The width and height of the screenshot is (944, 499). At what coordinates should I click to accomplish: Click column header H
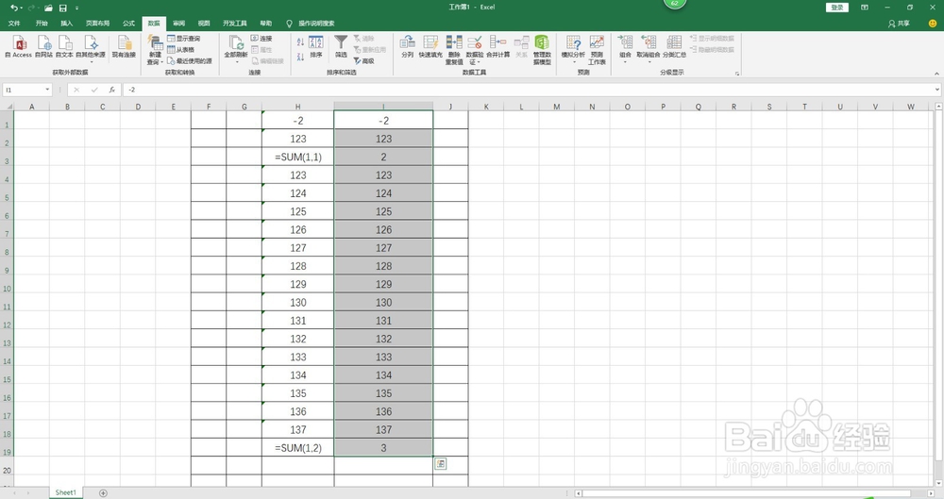[298, 107]
